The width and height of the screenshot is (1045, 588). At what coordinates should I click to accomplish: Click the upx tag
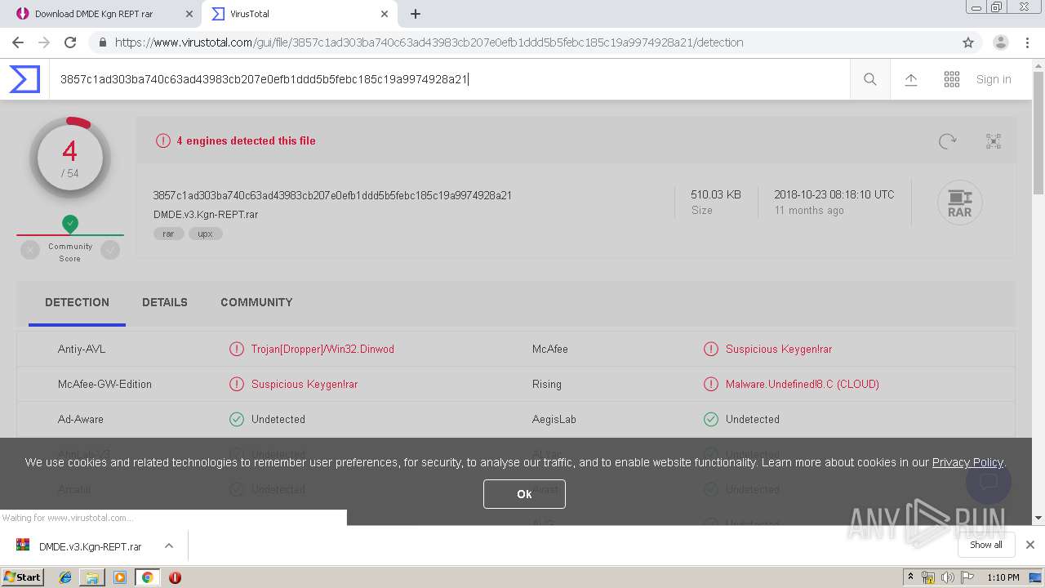pyautogui.click(x=206, y=234)
